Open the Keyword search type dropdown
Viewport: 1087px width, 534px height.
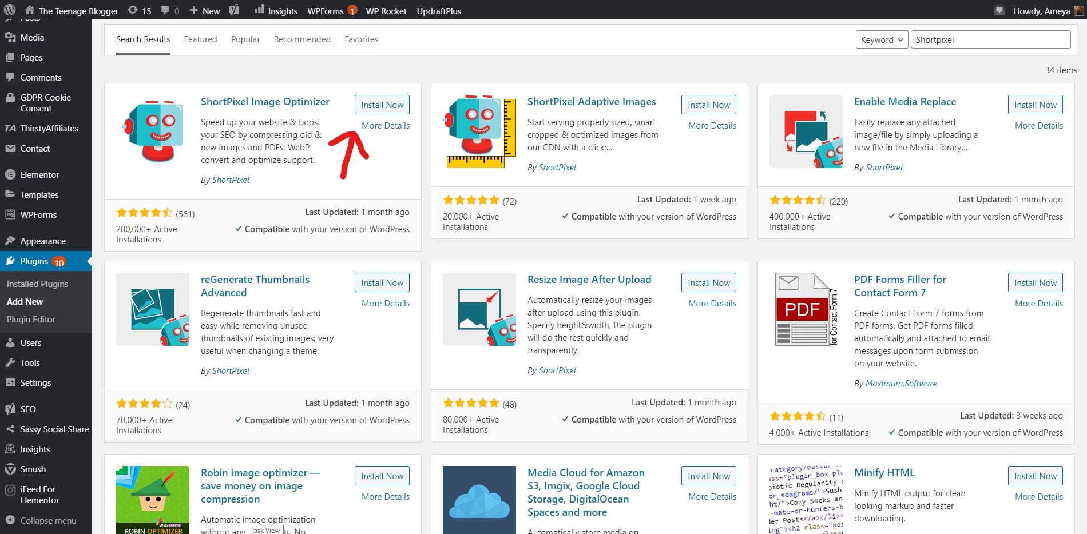coord(882,39)
